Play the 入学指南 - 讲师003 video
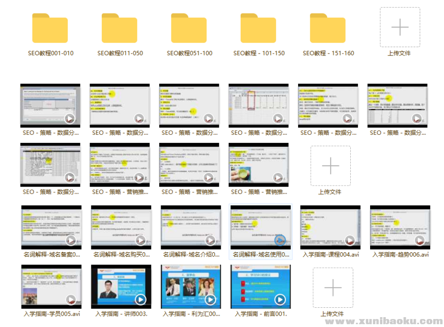Screen dimensions: 444x327 pyautogui.click(x=121, y=287)
